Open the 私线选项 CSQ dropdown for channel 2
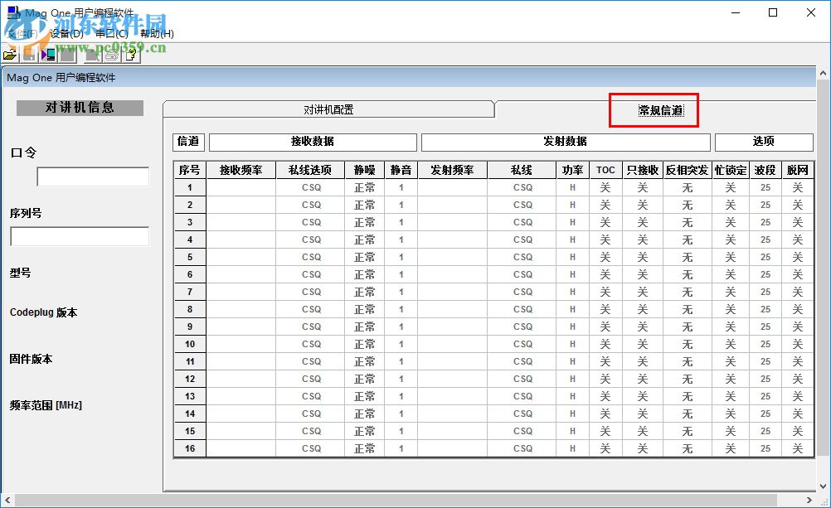 (311, 205)
